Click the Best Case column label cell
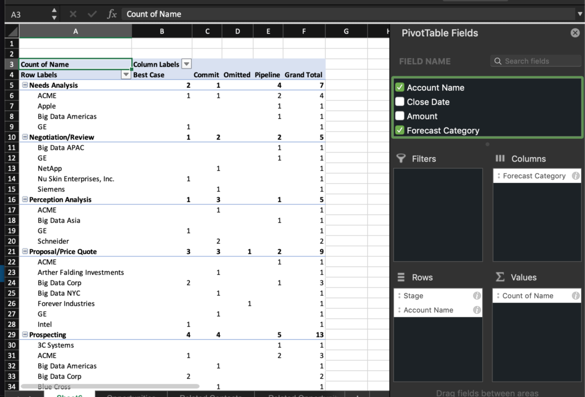This screenshot has width=585, height=397. [162, 75]
